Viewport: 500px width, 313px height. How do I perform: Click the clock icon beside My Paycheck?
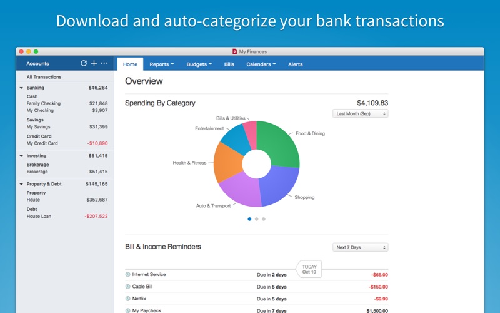[x=128, y=310]
